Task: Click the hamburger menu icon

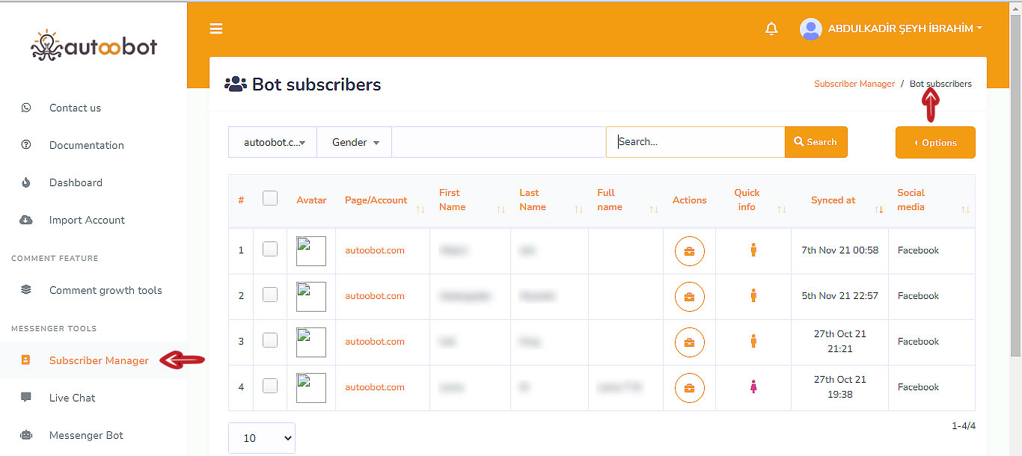Action: pyautogui.click(x=216, y=29)
